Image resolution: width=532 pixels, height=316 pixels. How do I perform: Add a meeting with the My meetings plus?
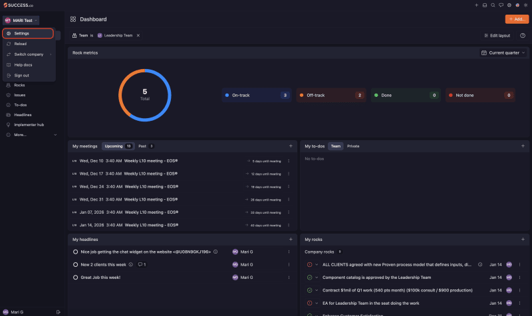291,146
